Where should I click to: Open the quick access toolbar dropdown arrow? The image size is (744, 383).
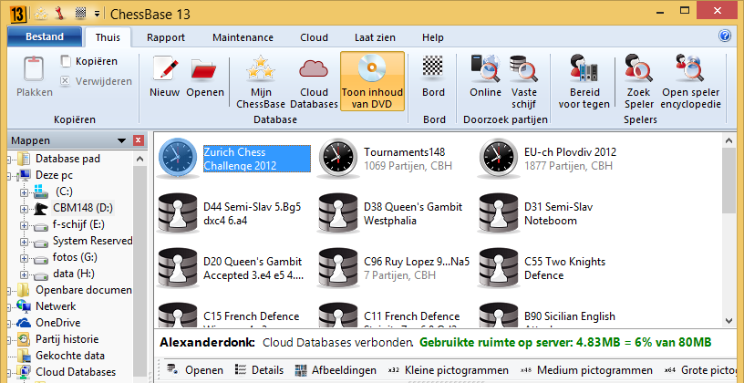coord(97,14)
